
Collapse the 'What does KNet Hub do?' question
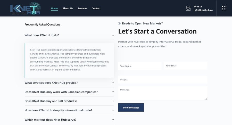[x=69, y=35]
